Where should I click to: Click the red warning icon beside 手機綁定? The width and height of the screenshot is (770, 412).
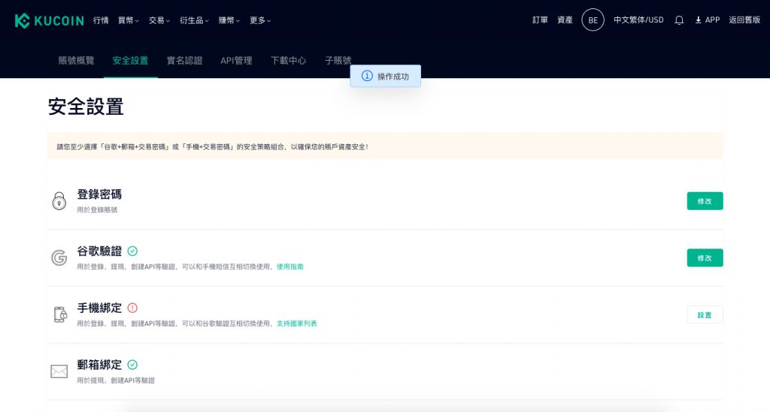[132, 308]
